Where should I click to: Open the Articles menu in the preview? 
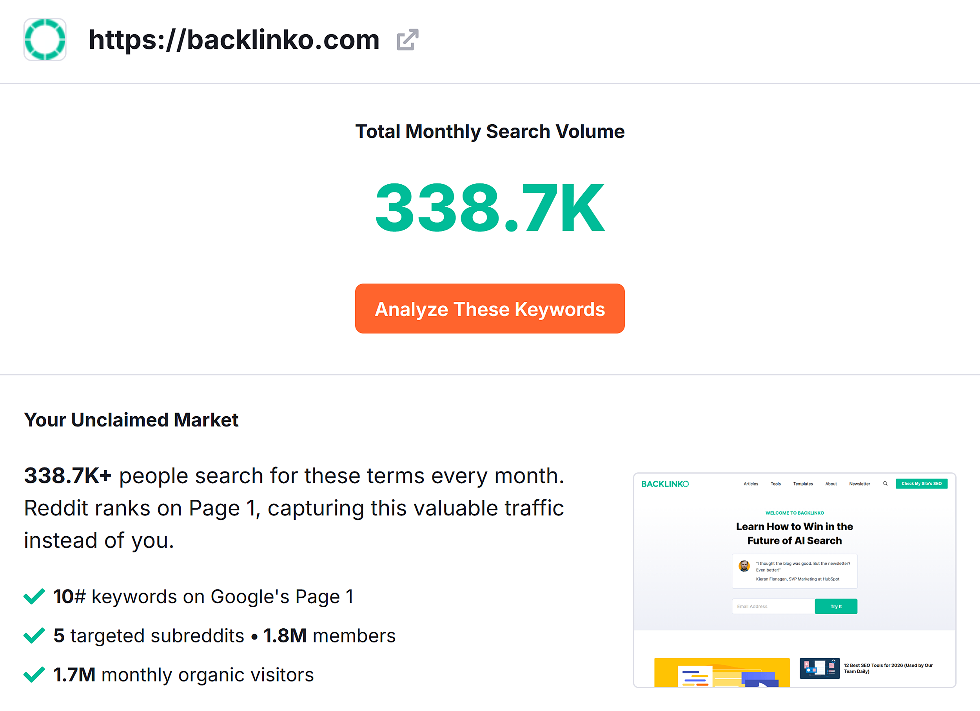751,484
